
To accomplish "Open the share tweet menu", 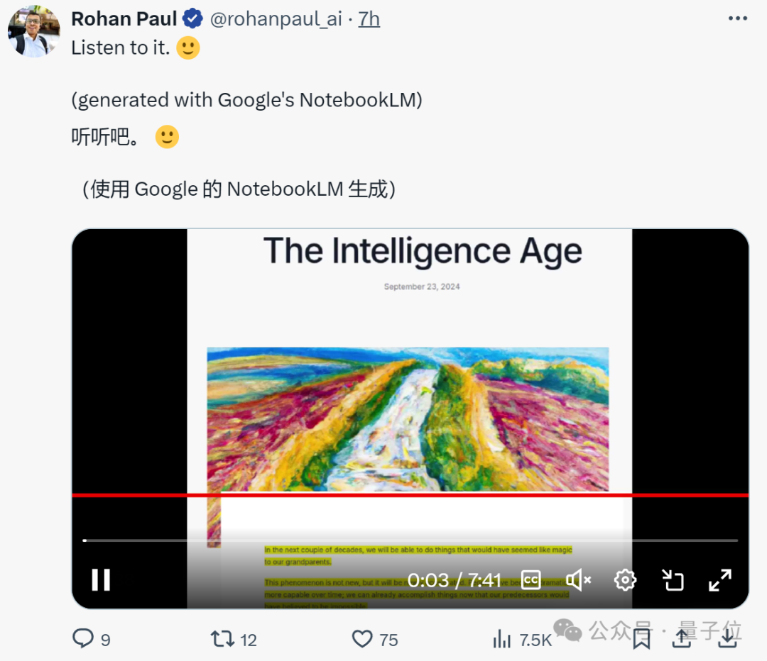I will coord(682,639).
